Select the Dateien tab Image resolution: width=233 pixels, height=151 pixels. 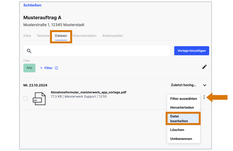click(61, 36)
